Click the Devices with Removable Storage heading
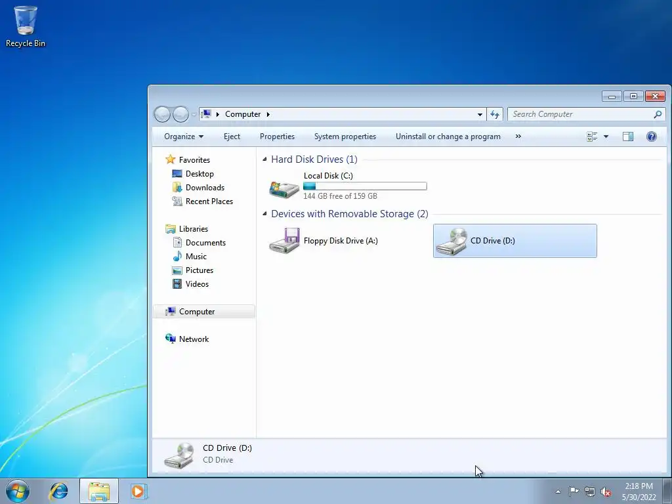The image size is (672, 504). (x=350, y=214)
